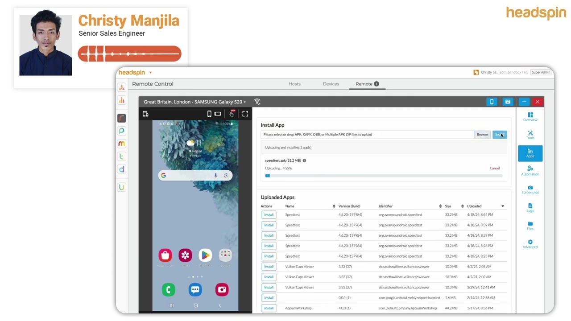Toggle sort arrow on Uploaded column

coord(503,206)
